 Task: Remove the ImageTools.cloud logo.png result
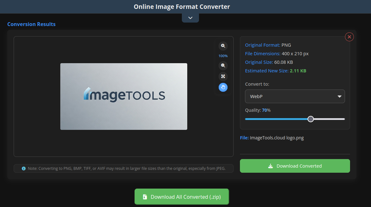pyautogui.click(x=349, y=37)
